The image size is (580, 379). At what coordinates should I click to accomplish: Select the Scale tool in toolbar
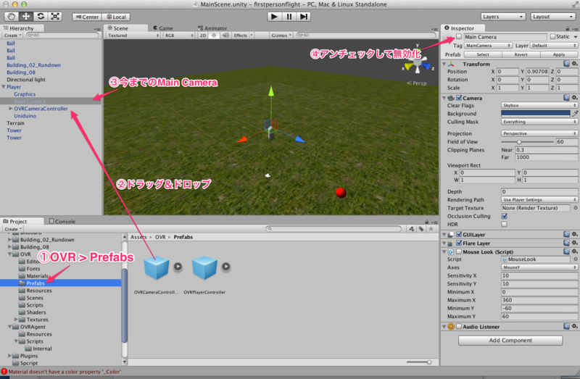(55, 16)
